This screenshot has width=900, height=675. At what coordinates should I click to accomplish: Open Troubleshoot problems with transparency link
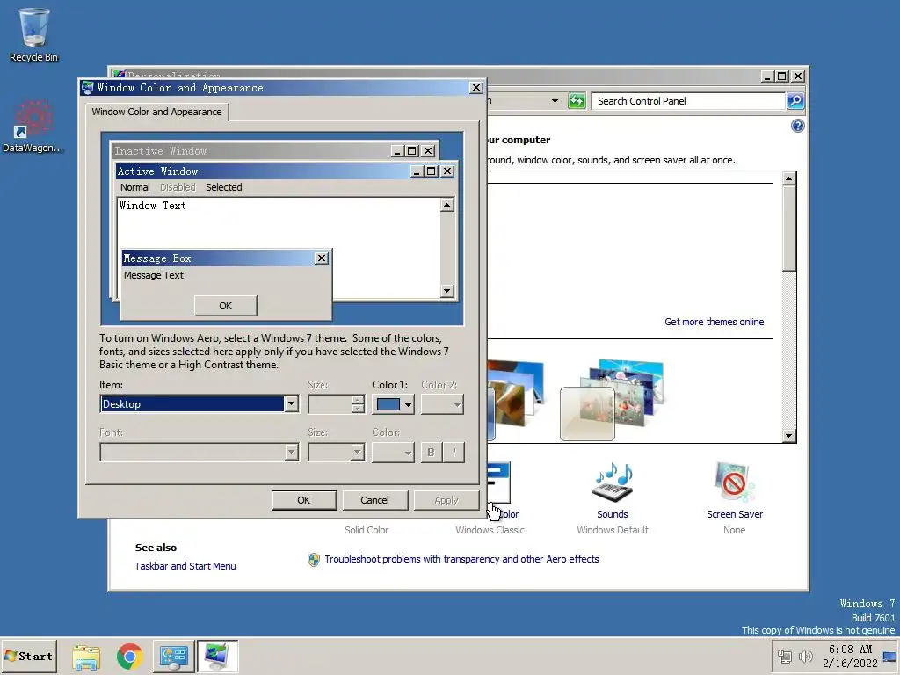461,559
